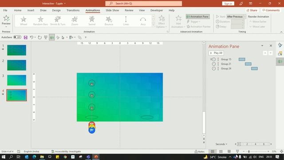Toggle the Notes pane button
The height and width of the screenshot is (160, 284).
pos(199,152)
